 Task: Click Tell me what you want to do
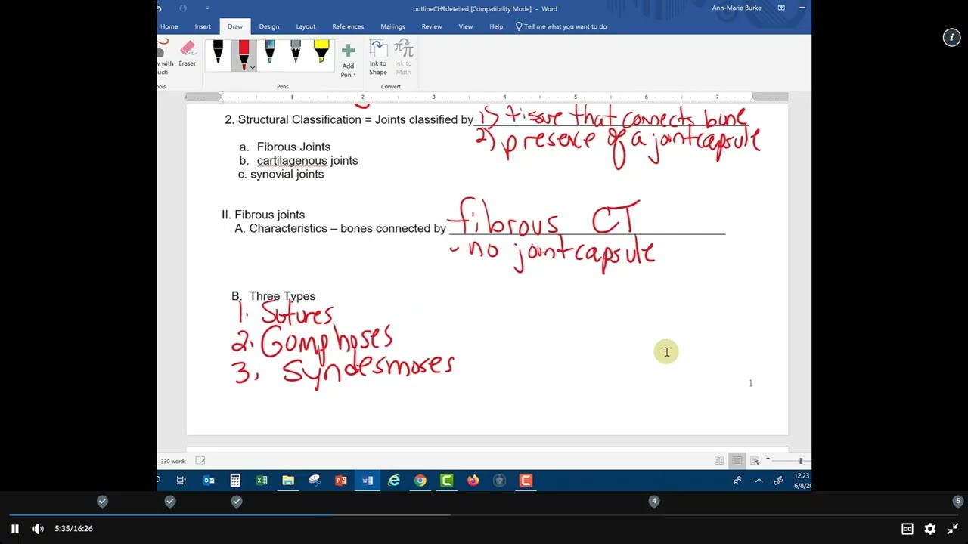coord(561,26)
